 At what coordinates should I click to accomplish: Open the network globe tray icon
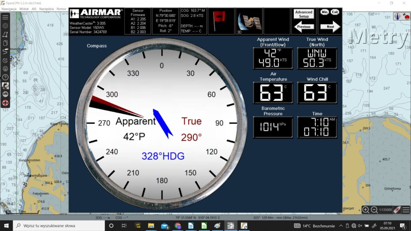354,226
